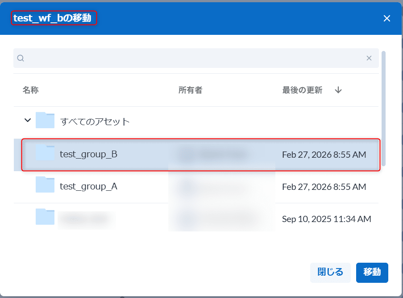The width and height of the screenshot is (403, 298).
Task: Click the sort arrow next to 最後の更新
Action: pyautogui.click(x=338, y=90)
